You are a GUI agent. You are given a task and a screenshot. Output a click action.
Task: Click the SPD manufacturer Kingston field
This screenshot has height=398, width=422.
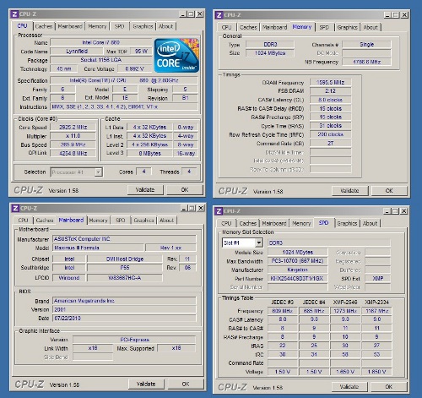[297, 270]
